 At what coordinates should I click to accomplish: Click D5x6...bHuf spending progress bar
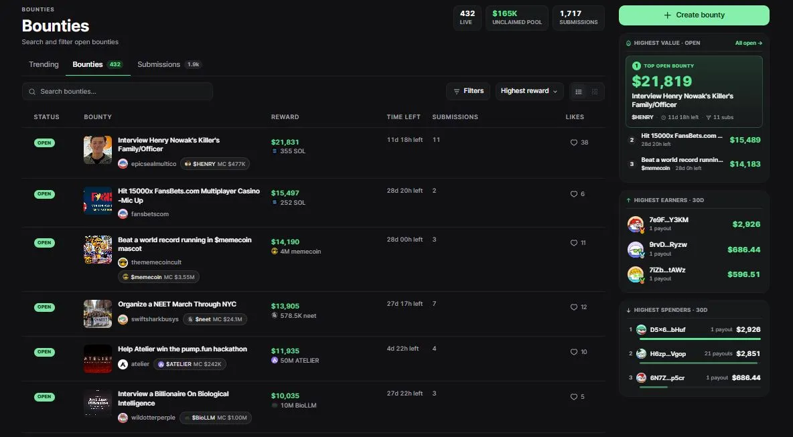click(x=700, y=339)
